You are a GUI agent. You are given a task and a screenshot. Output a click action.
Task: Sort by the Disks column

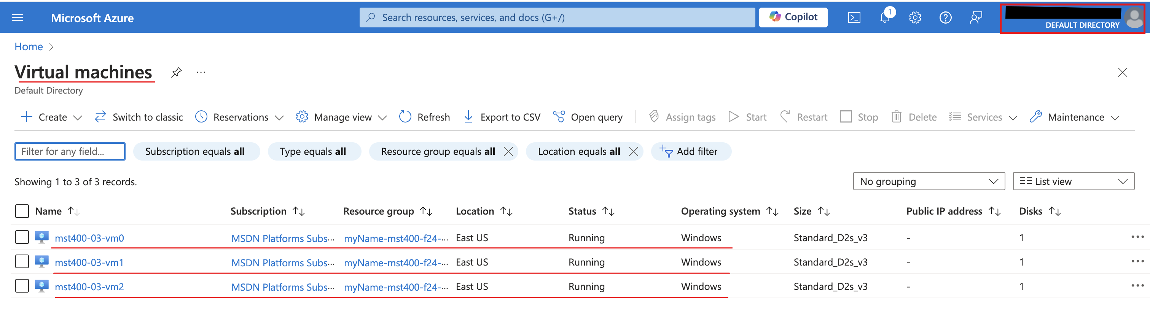click(x=1040, y=211)
